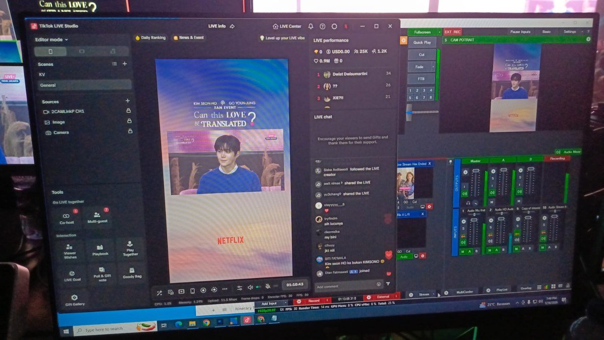Open the CAM POTRAIT gear in vMix preview header
The image size is (604, 340).
[588, 39]
